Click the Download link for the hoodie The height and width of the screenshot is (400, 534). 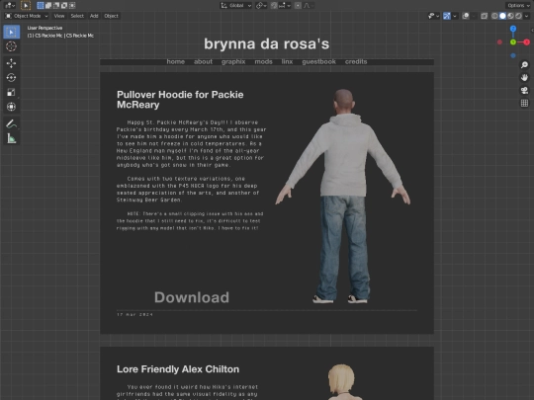[192, 297]
